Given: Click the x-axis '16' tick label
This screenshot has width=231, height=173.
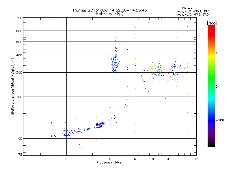Looking at the screenshot, I should click(196, 159).
